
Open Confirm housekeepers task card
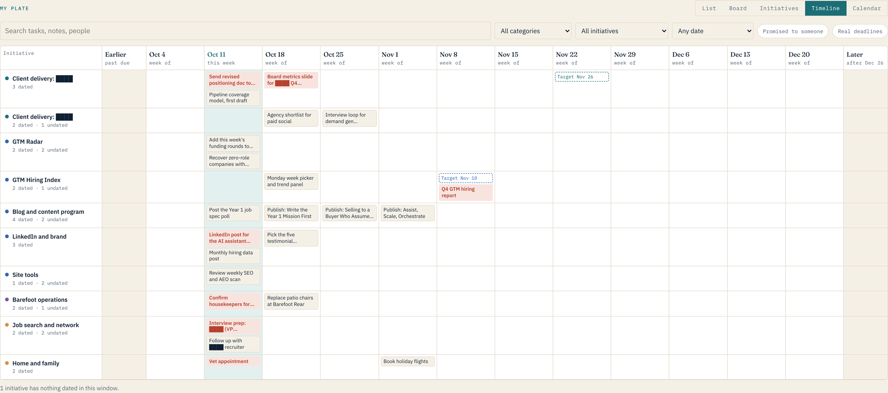click(233, 301)
